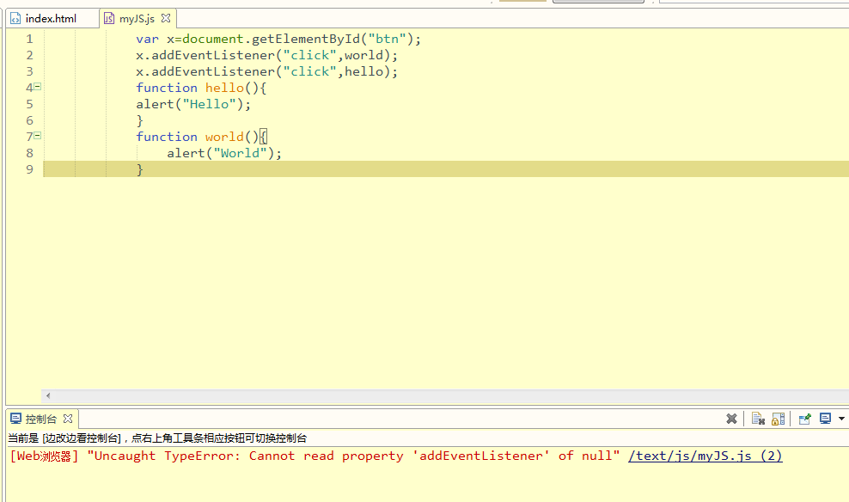
Task: Collapse the hello function fold marker
Action: (x=37, y=87)
